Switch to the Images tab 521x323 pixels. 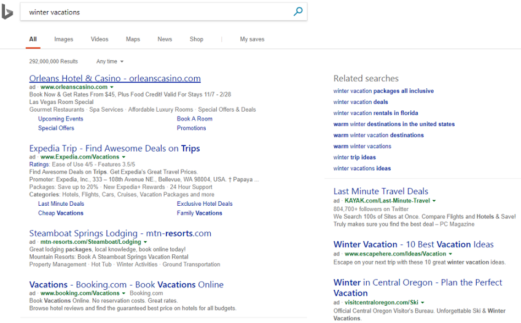coord(63,39)
